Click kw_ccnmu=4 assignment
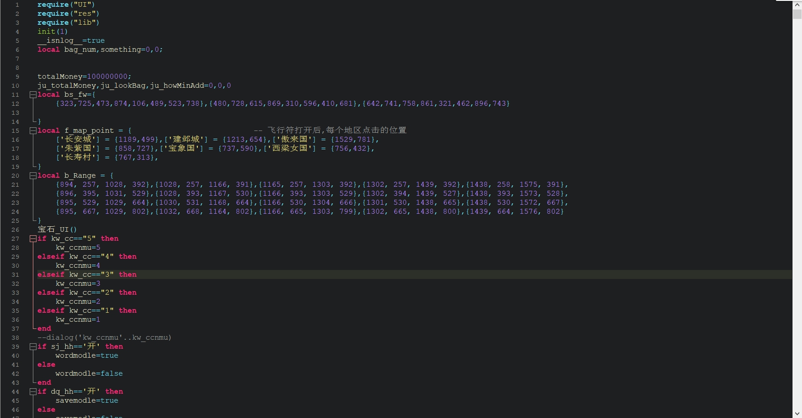 pyautogui.click(x=78, y=265)
